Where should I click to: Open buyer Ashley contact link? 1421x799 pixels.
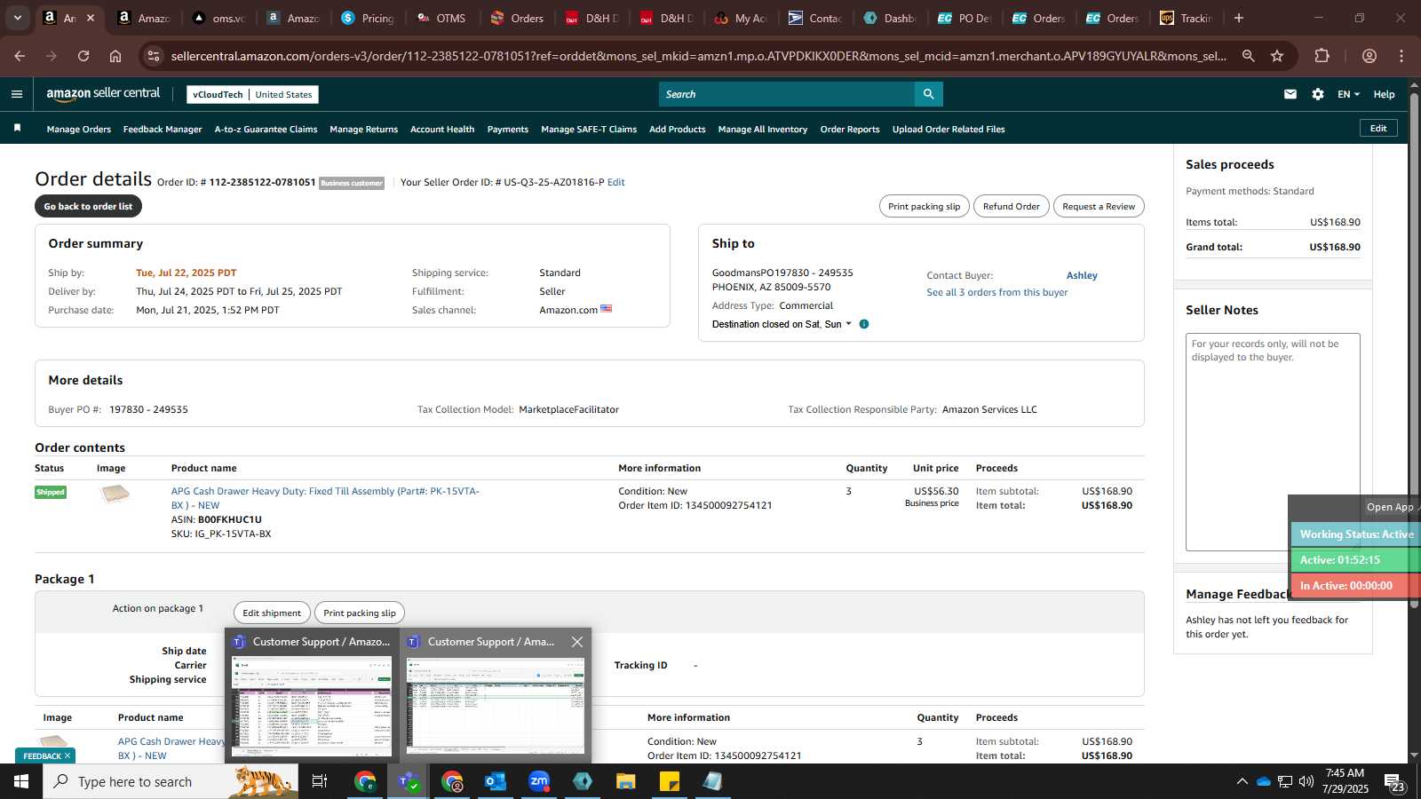click(1082, 275)
